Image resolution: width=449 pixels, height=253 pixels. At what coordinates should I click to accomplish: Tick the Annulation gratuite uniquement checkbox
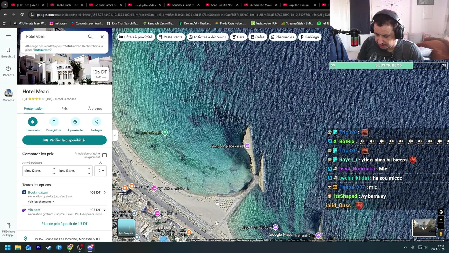(105, 155)
